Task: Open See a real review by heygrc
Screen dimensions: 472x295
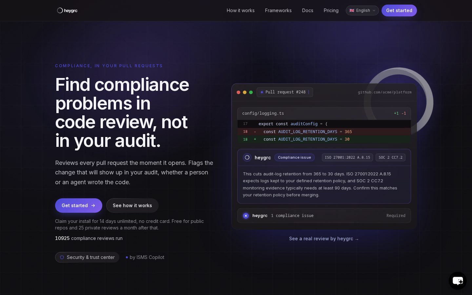Action: tap(324, 239)
